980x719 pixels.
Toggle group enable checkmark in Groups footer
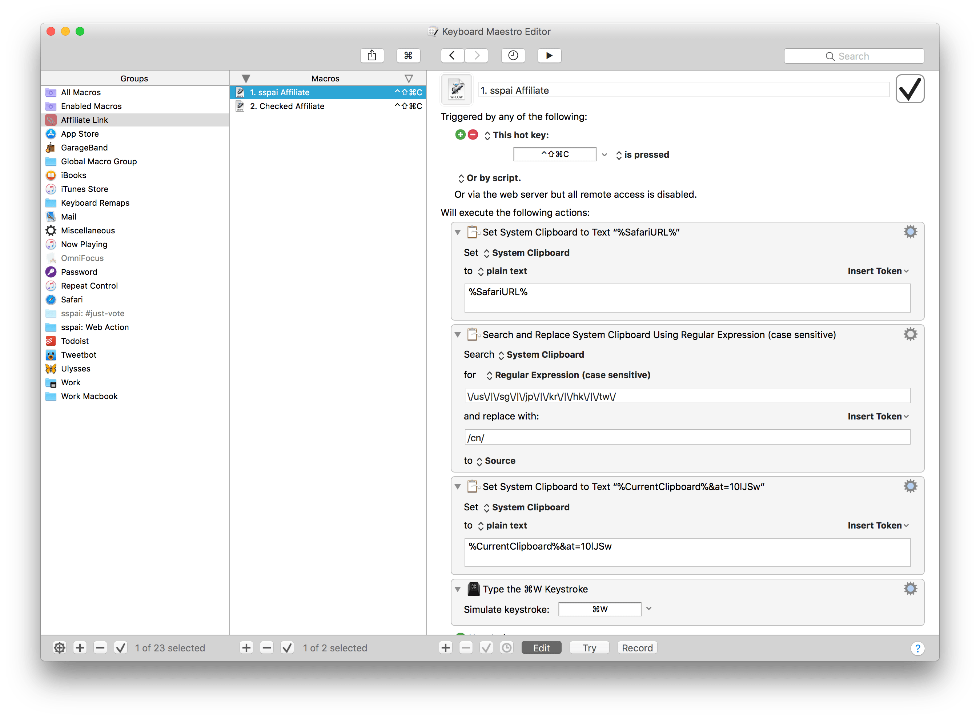121,648
